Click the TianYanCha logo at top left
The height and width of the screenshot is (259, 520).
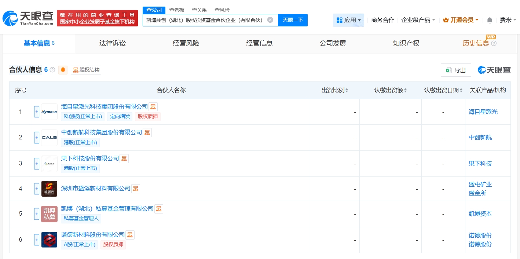28,18
